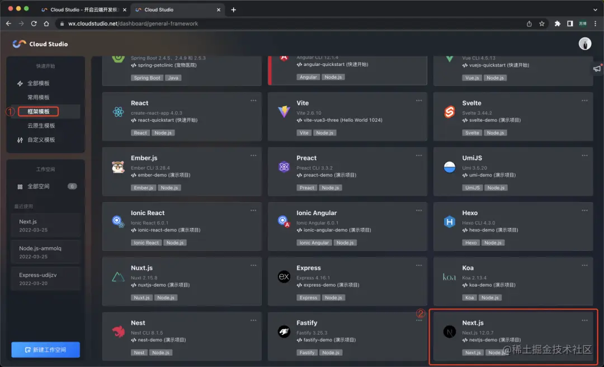The height and width of the screenshot is (367, 604).
Task: Open Koa card more options menu
Action: [584, 265]
